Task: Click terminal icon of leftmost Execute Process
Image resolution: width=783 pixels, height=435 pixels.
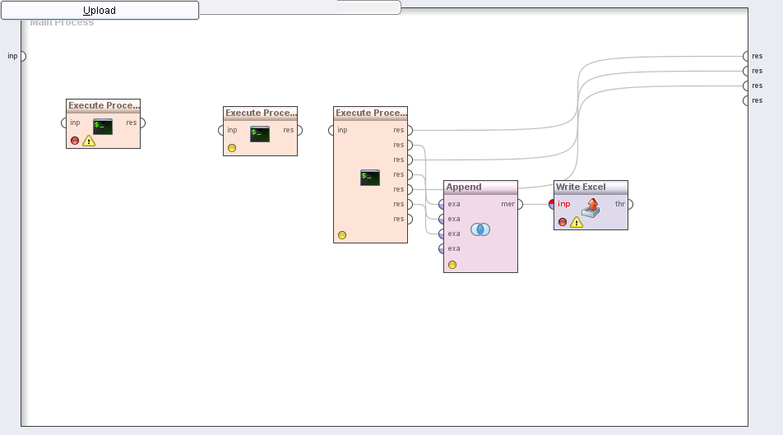Action: (x=103, y=126)
